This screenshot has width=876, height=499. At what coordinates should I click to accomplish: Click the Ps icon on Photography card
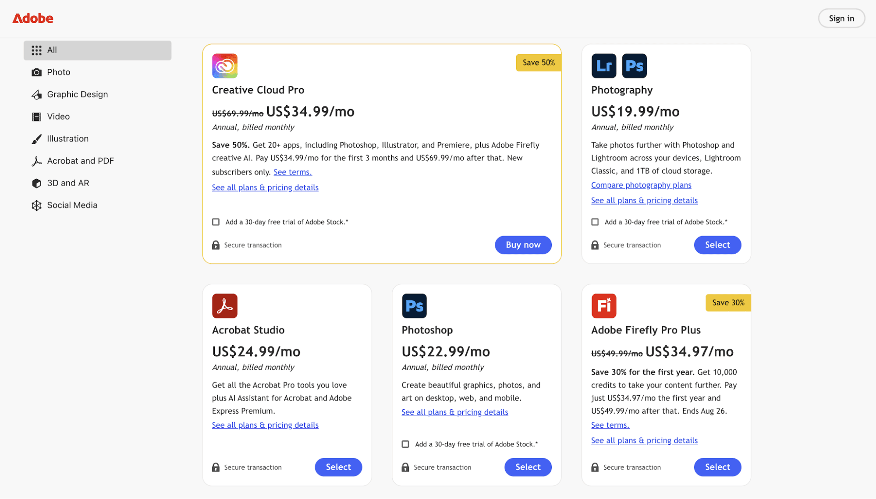[x=635, y=66]
